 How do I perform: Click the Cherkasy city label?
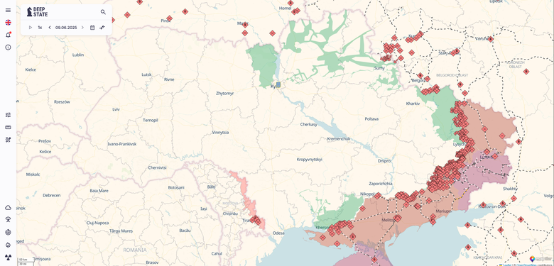coord(309,125)
